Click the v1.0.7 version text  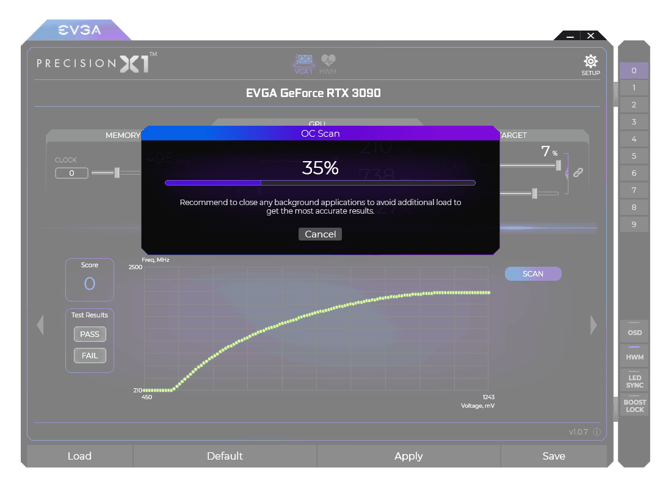(x=579, y=432)
